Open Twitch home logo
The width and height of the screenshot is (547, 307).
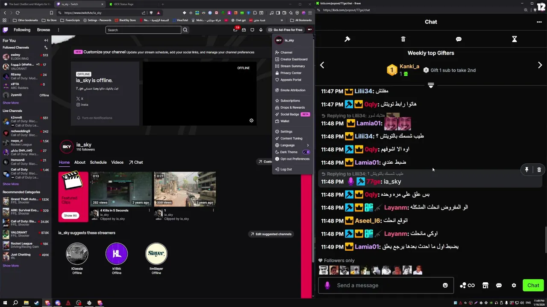pyautogui.click(x=5, y=30)
